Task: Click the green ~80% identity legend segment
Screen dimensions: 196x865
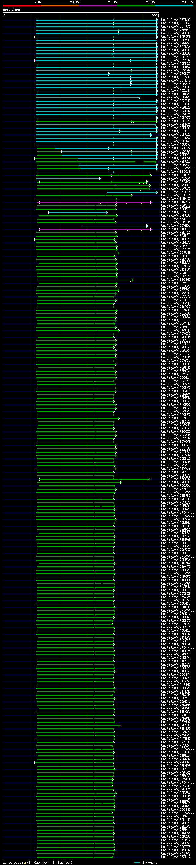Action: (136, 6)
